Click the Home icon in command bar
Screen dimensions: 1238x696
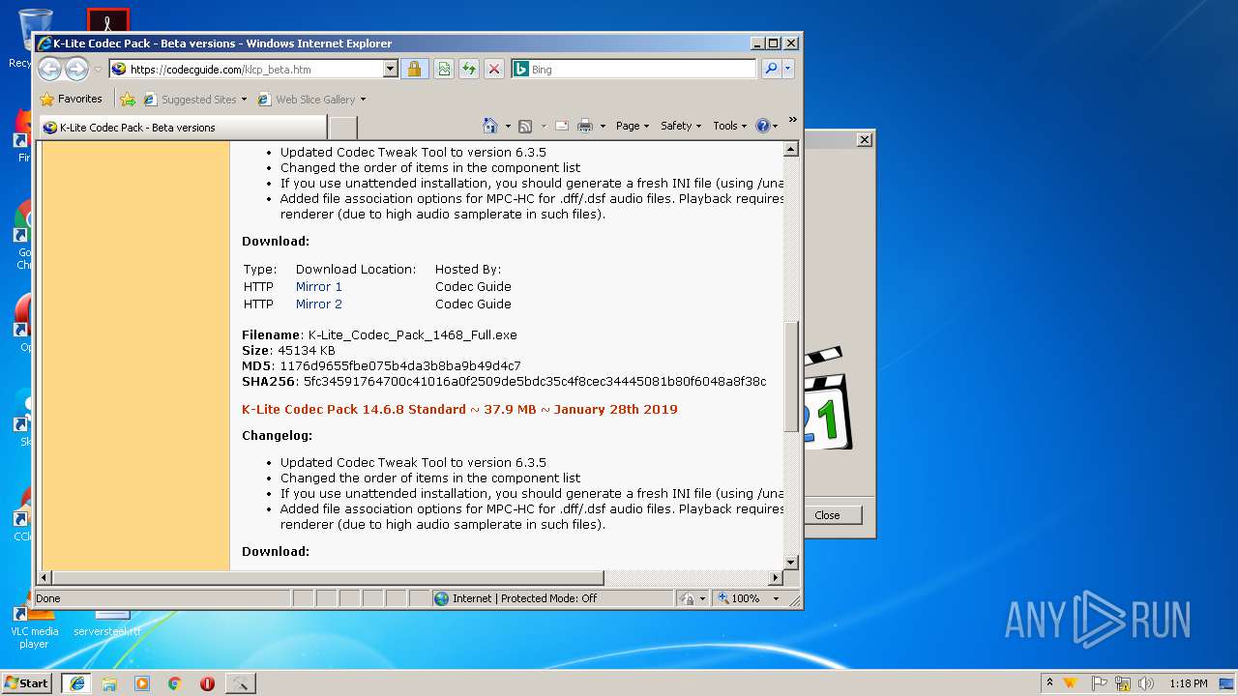pos(490,126)
